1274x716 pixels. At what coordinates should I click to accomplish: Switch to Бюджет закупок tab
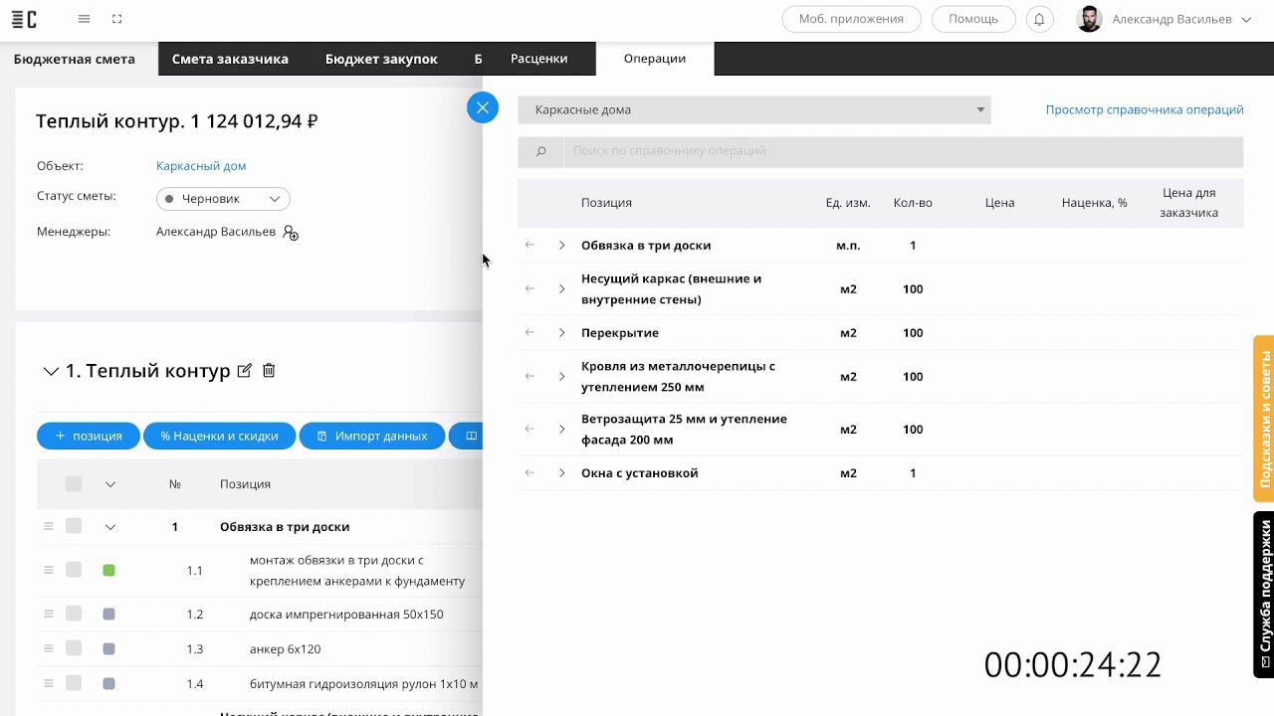click(x=381, y=59)
